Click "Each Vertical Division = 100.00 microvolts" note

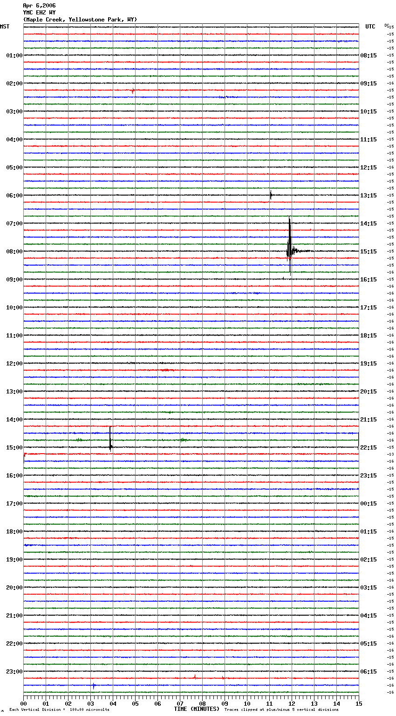pyautogui.click(x=59, y=709)
